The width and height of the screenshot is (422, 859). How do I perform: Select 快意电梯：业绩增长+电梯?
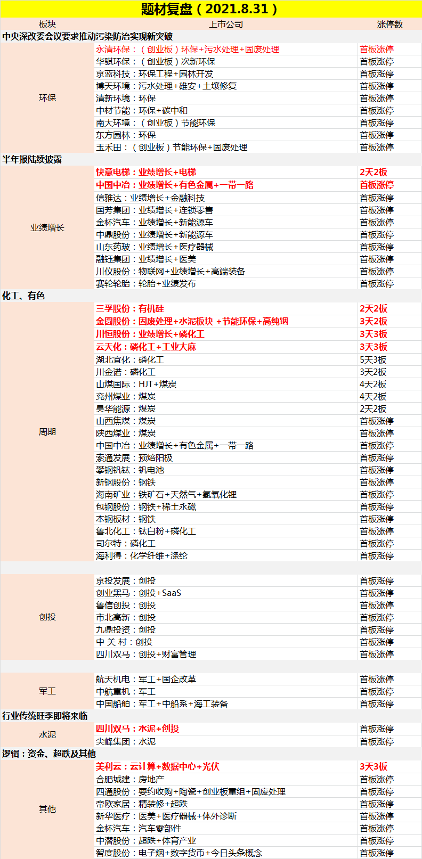click(x=146, y=173)
